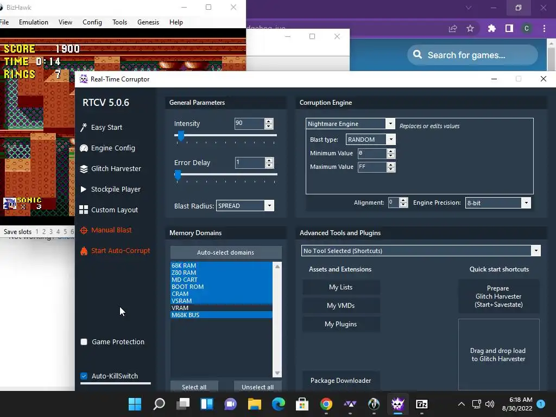The image size is (556, 417).
Task: Open Custom Layout grid icon
Action: pos(84,210)
